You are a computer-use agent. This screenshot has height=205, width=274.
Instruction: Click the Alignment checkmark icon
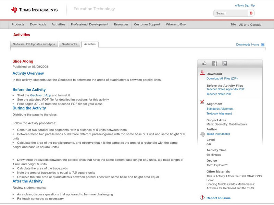(202, 101)
